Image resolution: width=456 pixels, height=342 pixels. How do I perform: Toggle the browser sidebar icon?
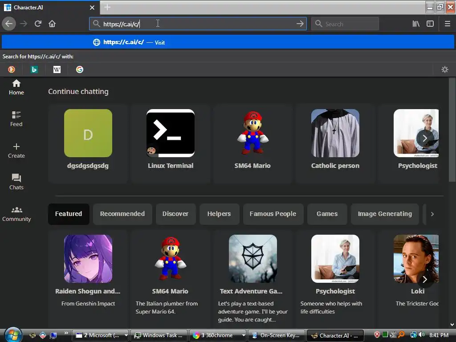430,24
